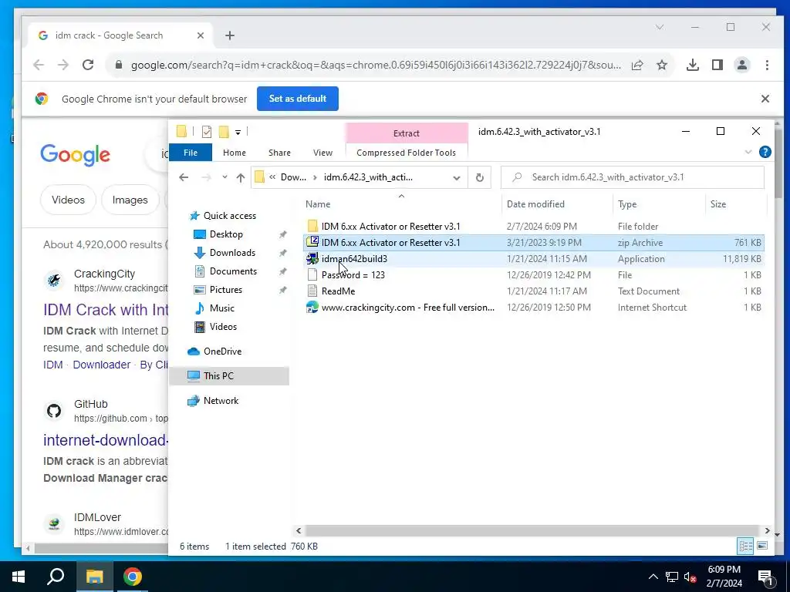The width and height of the screenshot is (790, 592).
Task: Open recent locations dropdown arrow
Action: point(225,177)
